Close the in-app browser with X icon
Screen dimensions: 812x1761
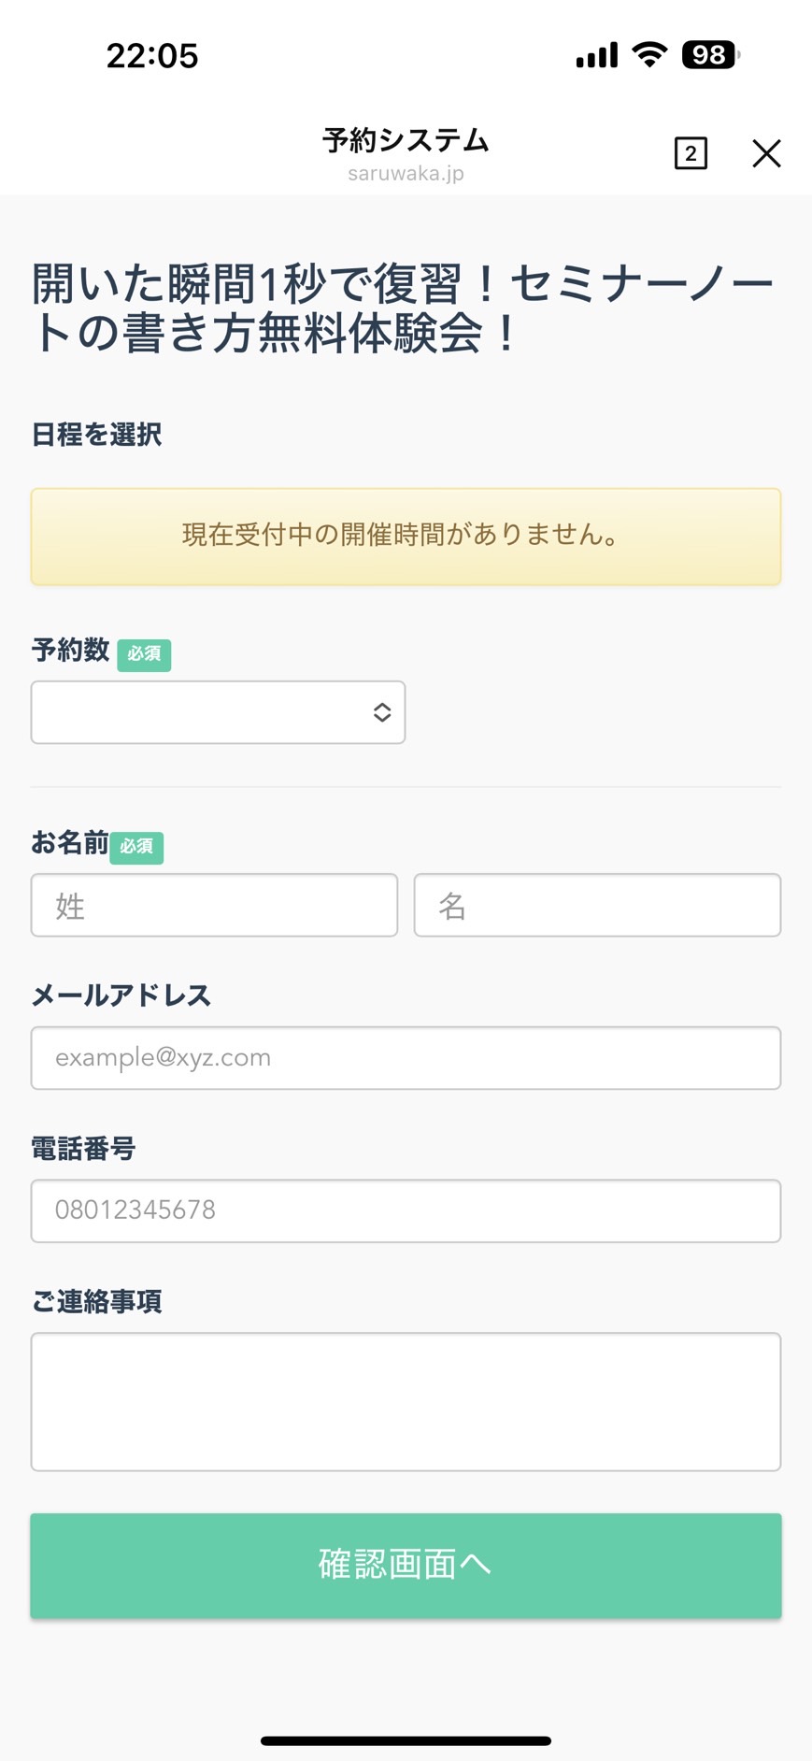pyautogui.click(x=766, y=153)
